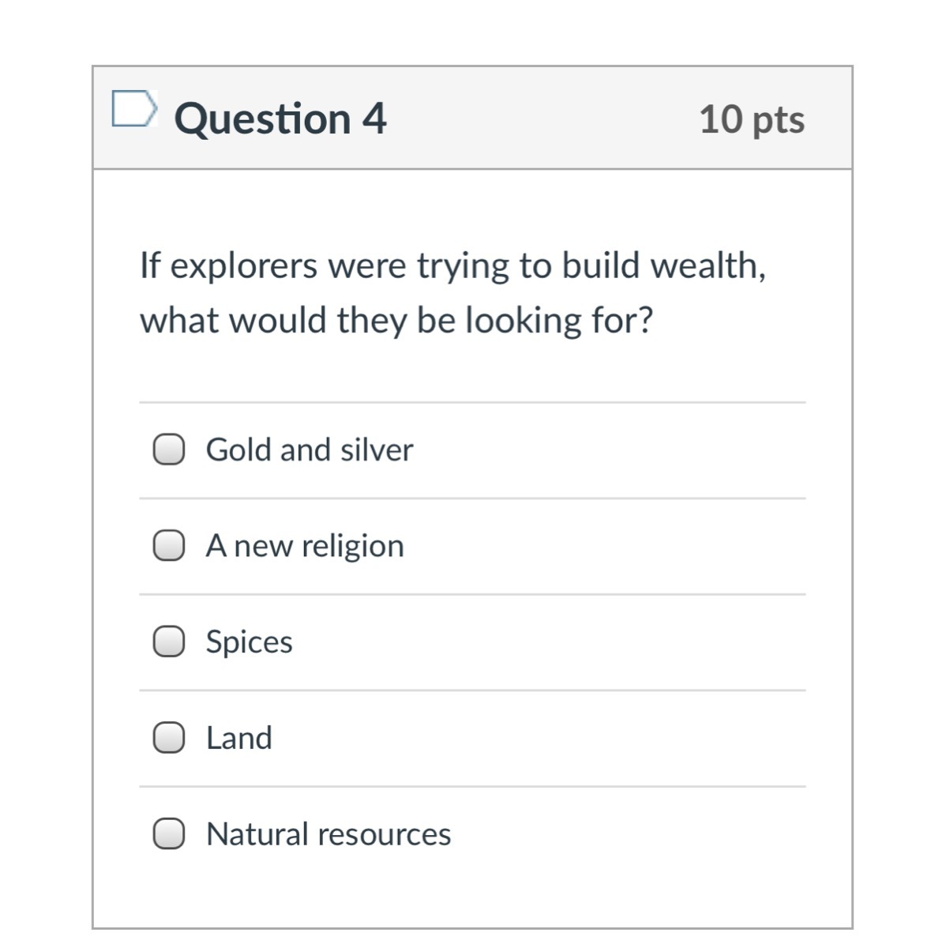The width and height of the screenshot is (946, 948).
Task: Click the "Natural resources" answer label
Action: [x=328, y=834]
